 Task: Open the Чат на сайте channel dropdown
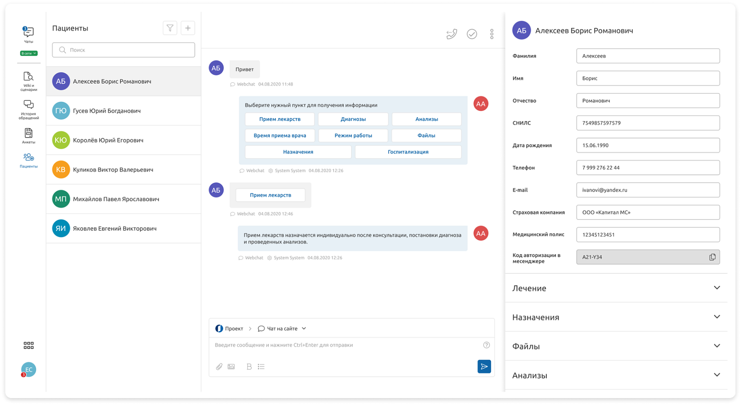tap(282, 329)
